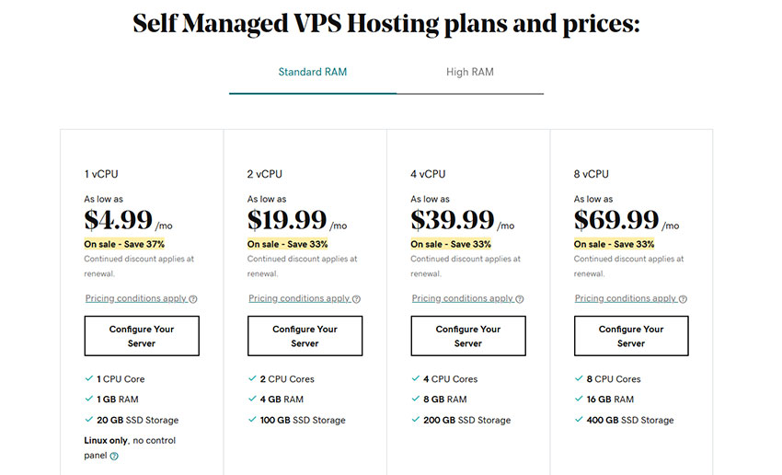Click the On sale - Save 37% badge

pos(124,244)
